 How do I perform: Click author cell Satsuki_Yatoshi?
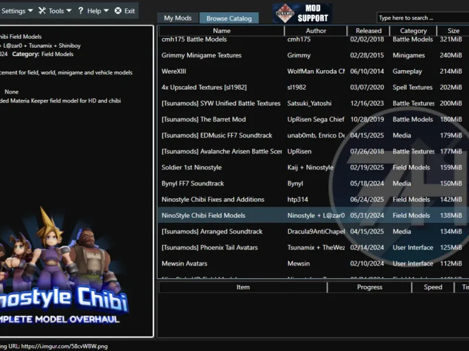click(310, 104)
